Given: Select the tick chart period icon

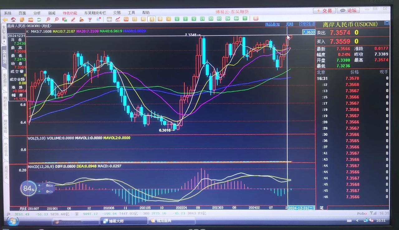Looking at the screenshot, I should (126, 19).
